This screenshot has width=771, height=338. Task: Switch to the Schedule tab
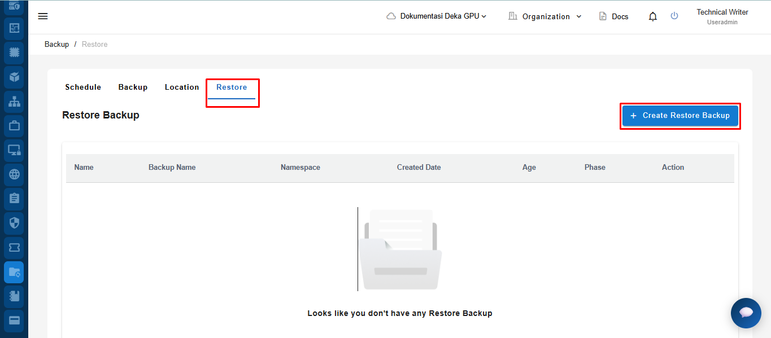(x=83, y=87)
